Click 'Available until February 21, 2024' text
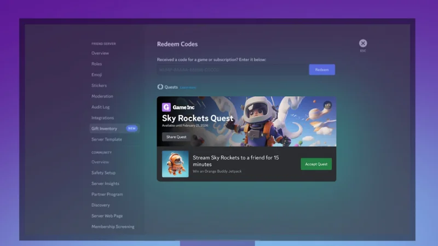This screenshot has height=246, width=438. 185,126
